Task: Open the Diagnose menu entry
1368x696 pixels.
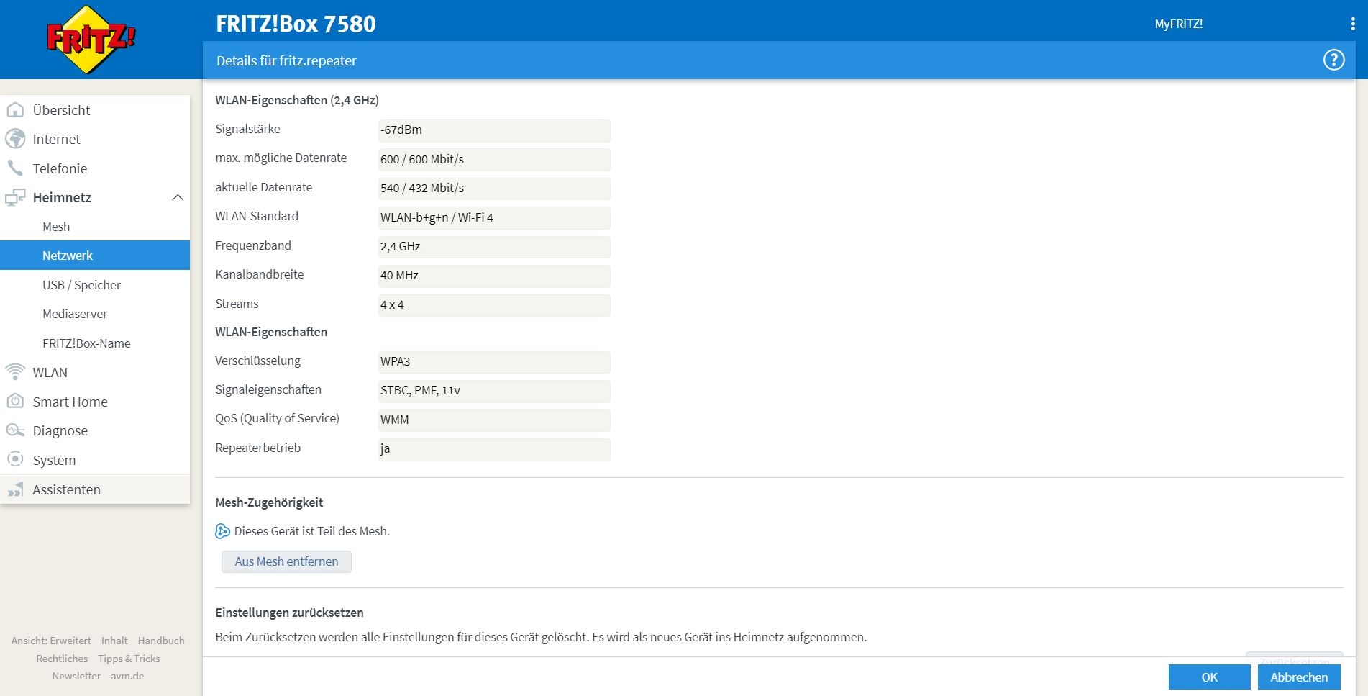Action: (x=95, y=430)
